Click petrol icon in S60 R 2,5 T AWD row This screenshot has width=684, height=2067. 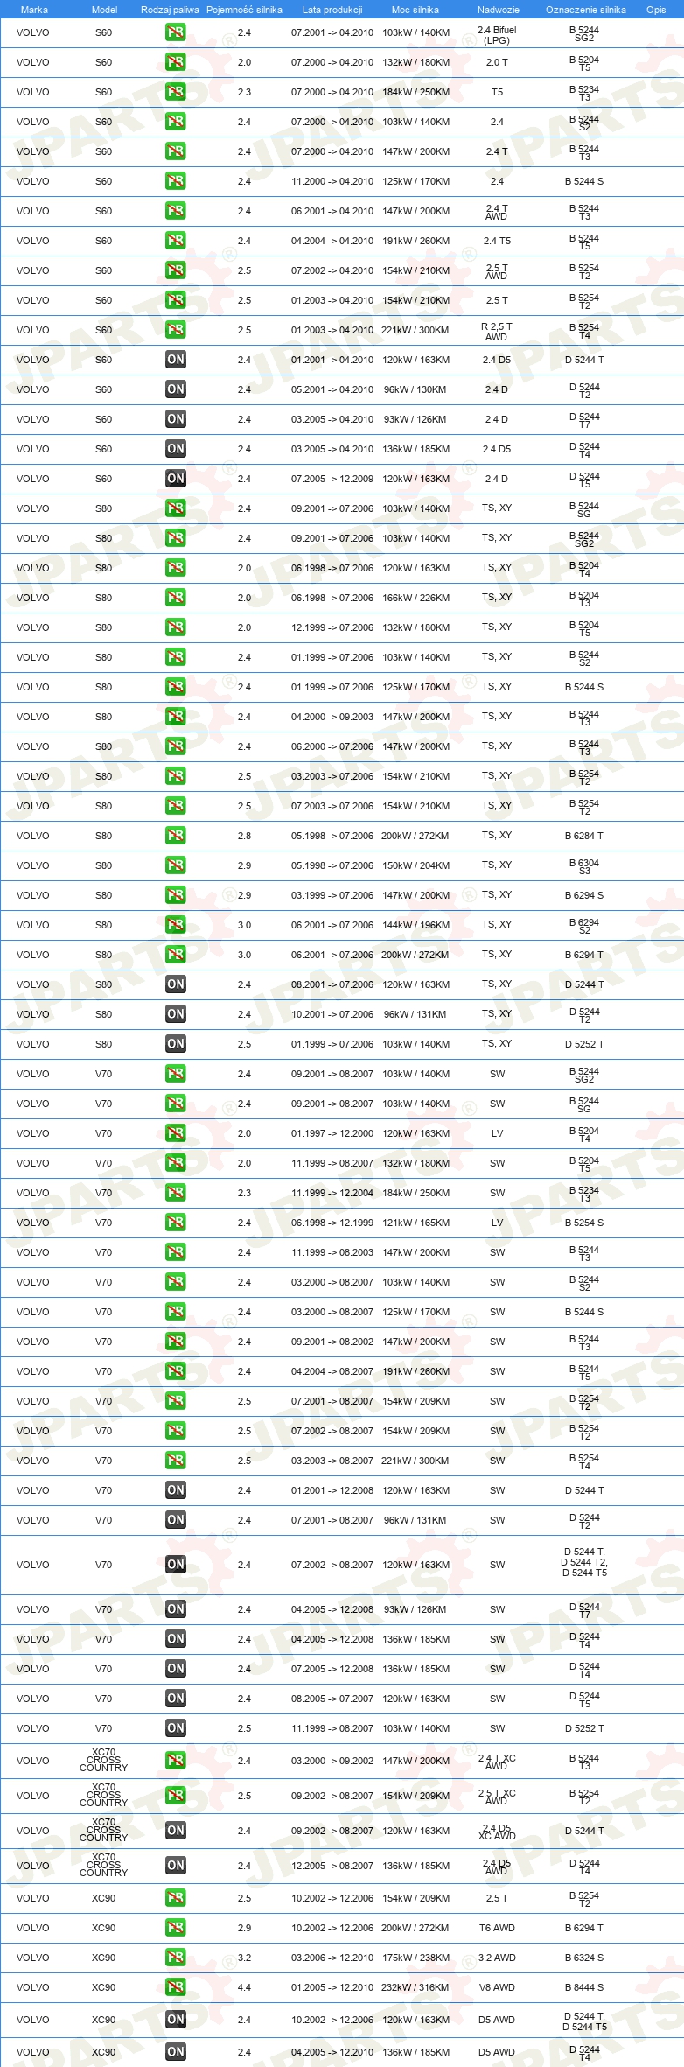pos(175,330)
